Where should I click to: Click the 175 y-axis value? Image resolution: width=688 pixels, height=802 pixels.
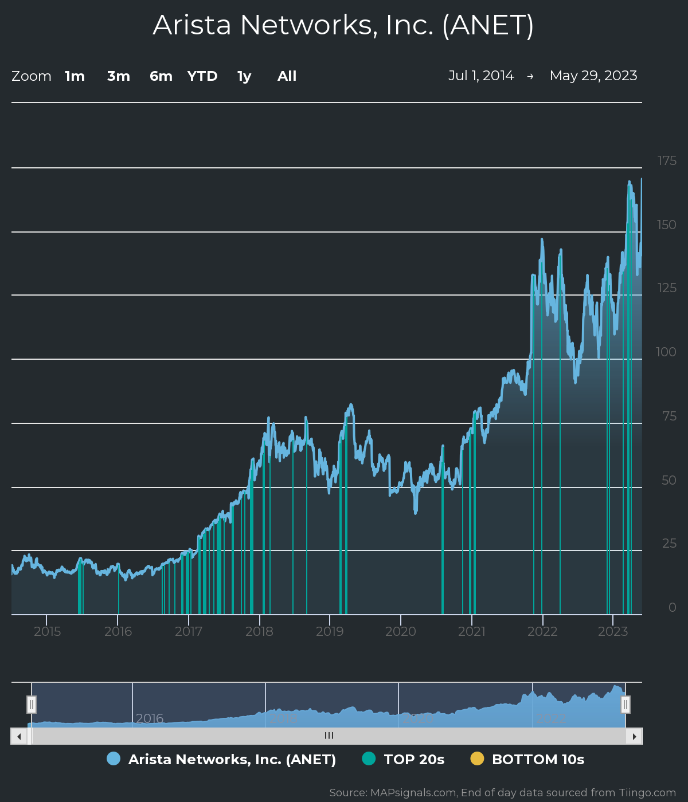click(x=667, y=161)
